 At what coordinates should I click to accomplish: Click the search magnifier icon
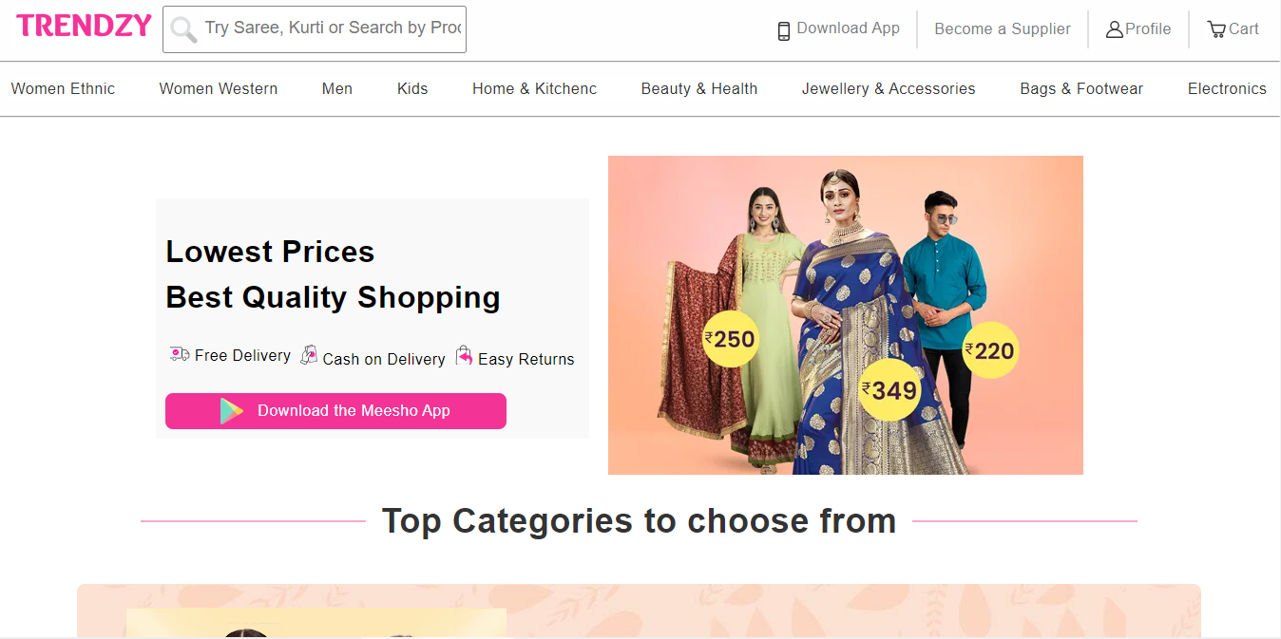click(x=183, y=28)
